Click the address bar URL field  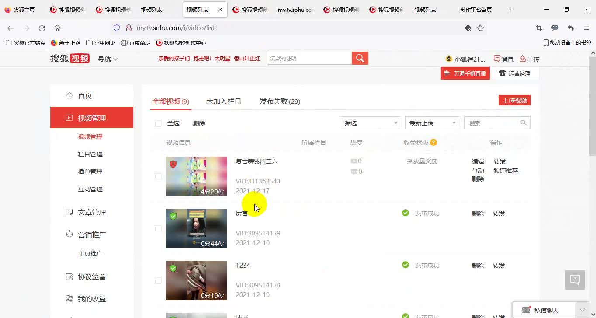click(297, 28)
